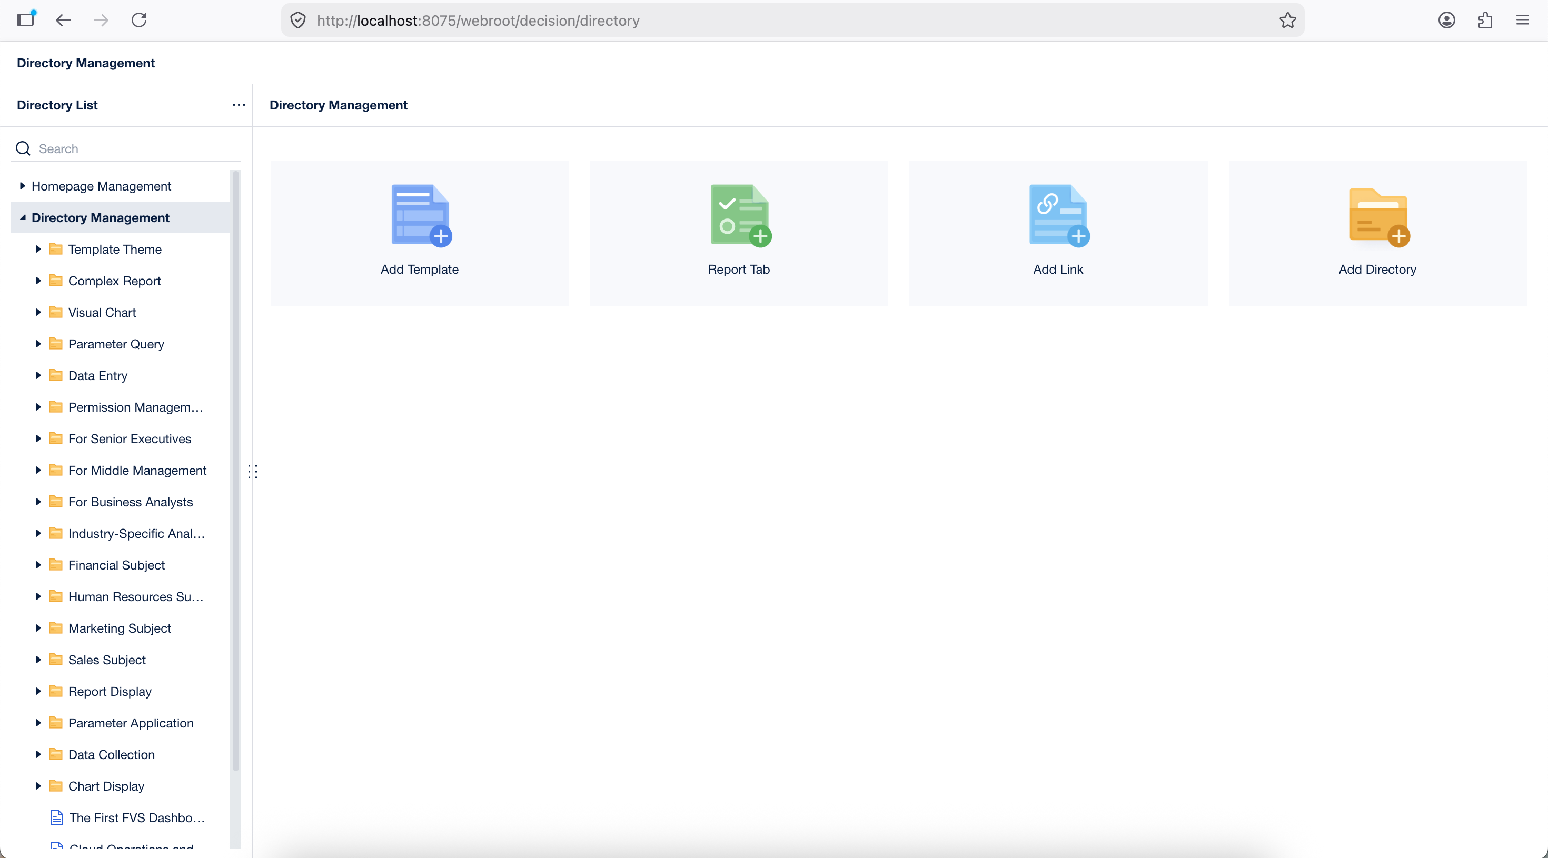Select the Data Collection folder
The width and height of the screenshot is (1548, 858).
(x=120, y=755)
